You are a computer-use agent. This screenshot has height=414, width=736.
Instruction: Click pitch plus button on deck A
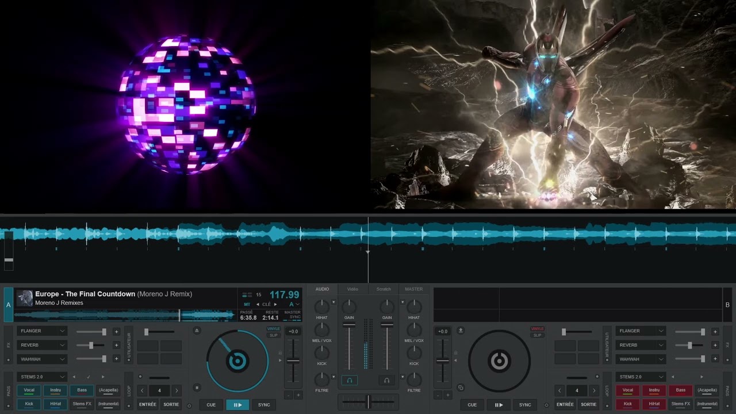[x=298, y=395]
